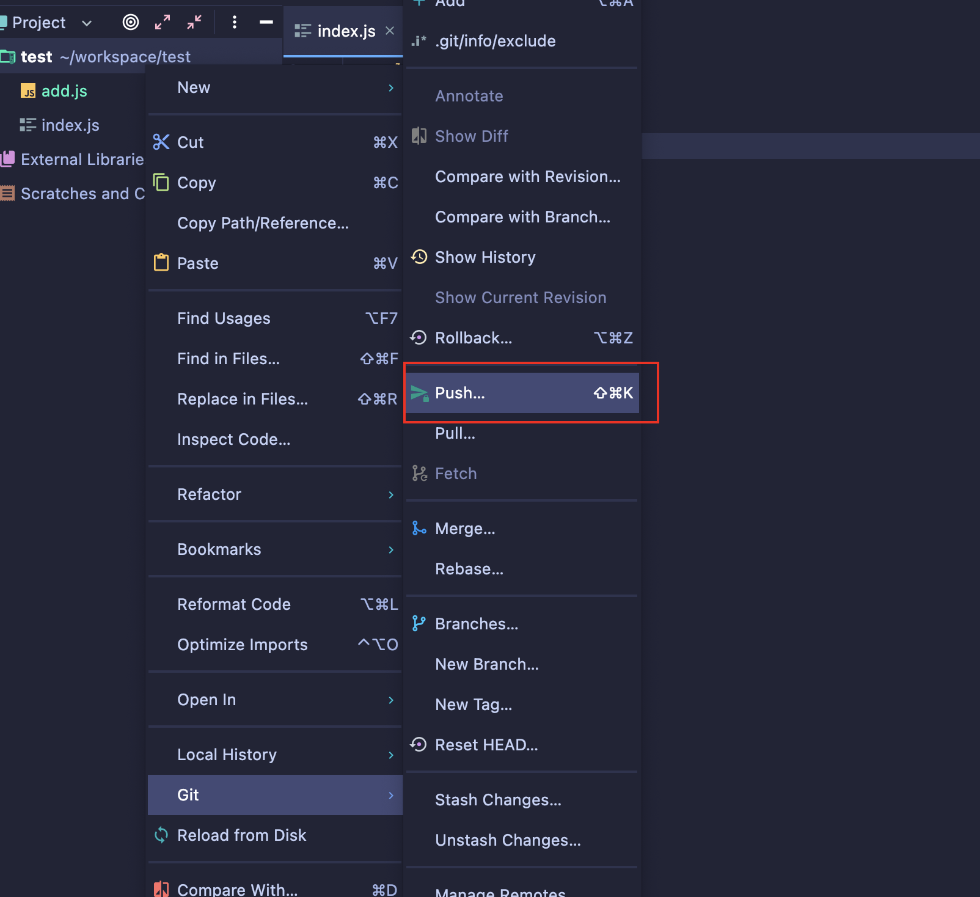Click the Expand All icon in Project toolbar

[x=163, y=22]
